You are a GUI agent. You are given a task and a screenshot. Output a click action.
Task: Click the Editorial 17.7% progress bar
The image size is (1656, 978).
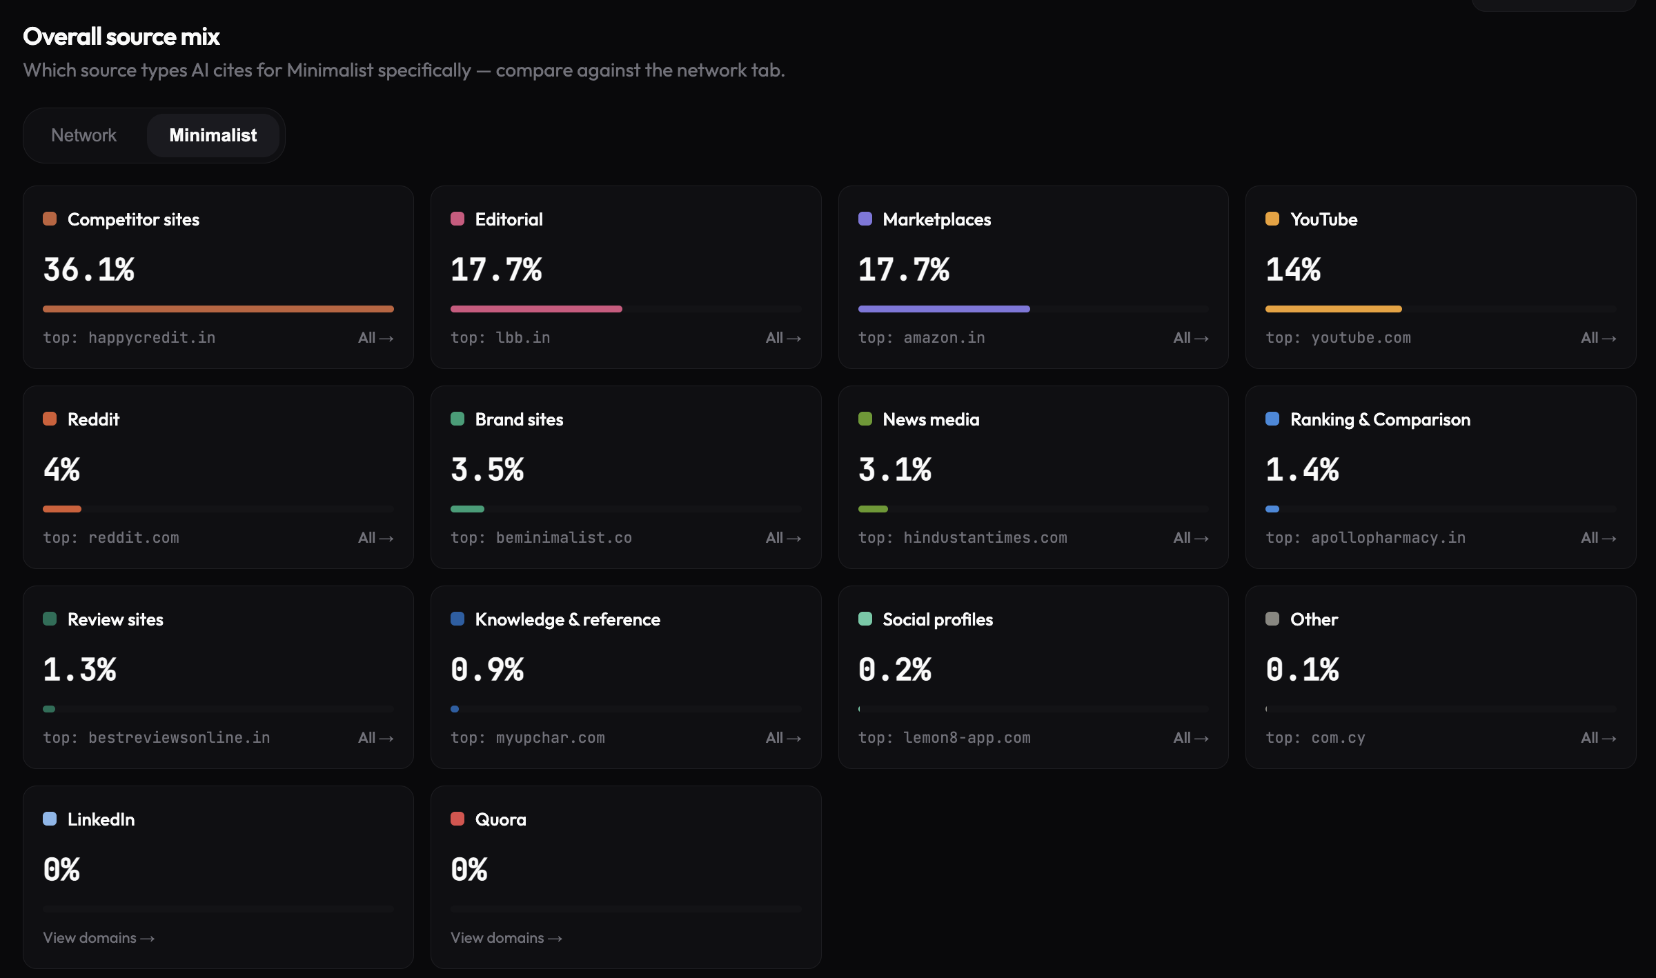pos(626,309)
